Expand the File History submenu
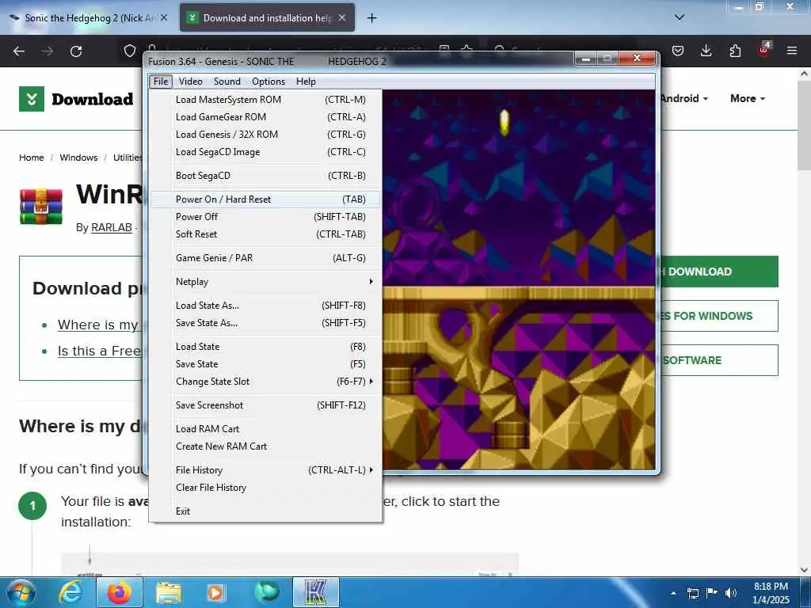Screen dimensions: 811x608 pyautogui.click(x=266, y=470)
